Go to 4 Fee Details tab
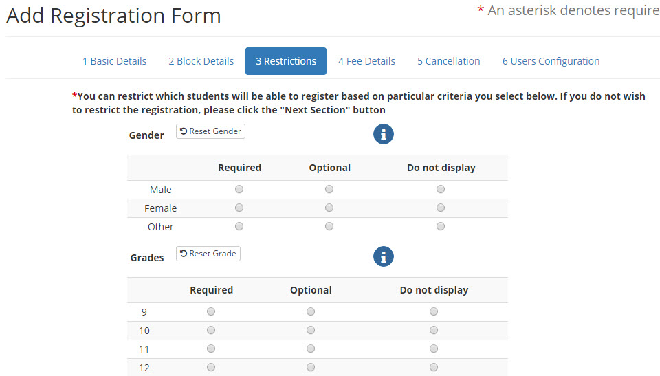 366,61
